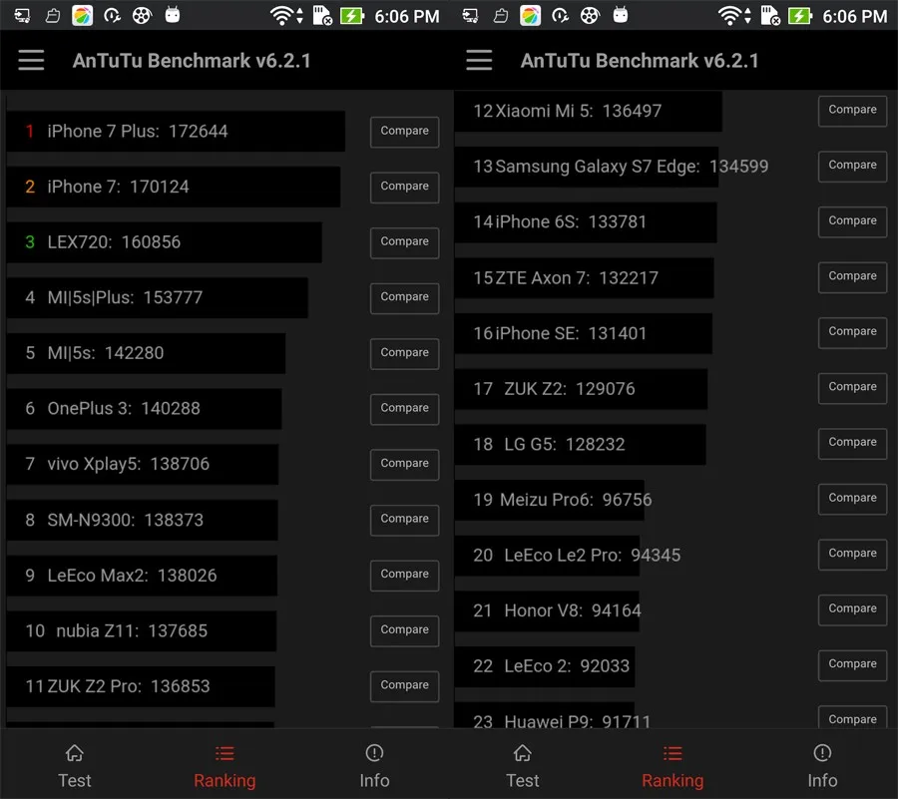Compare with LeEco 2 score 92033

(852, 665)
